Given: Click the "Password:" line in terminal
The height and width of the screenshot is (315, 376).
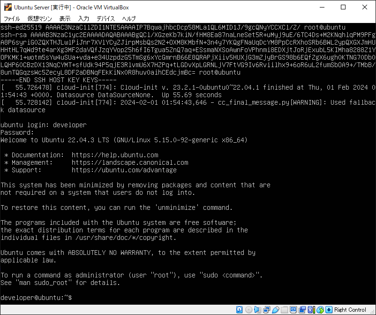Looking at the screenshot, I should 17,132.
